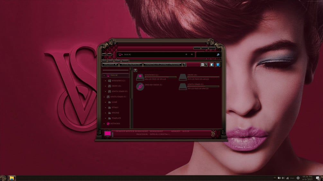This screenshot has height=181, width=323.
Task: Click the help icon in the command bar
Action: click(218, 65)
